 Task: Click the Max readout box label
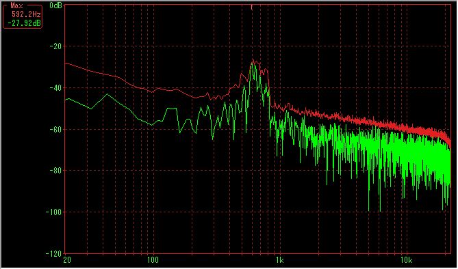16,5
